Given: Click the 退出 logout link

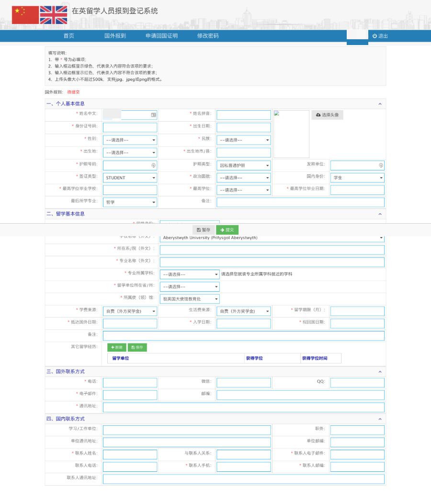Looking at the screenshot, I should coord(380,36).
